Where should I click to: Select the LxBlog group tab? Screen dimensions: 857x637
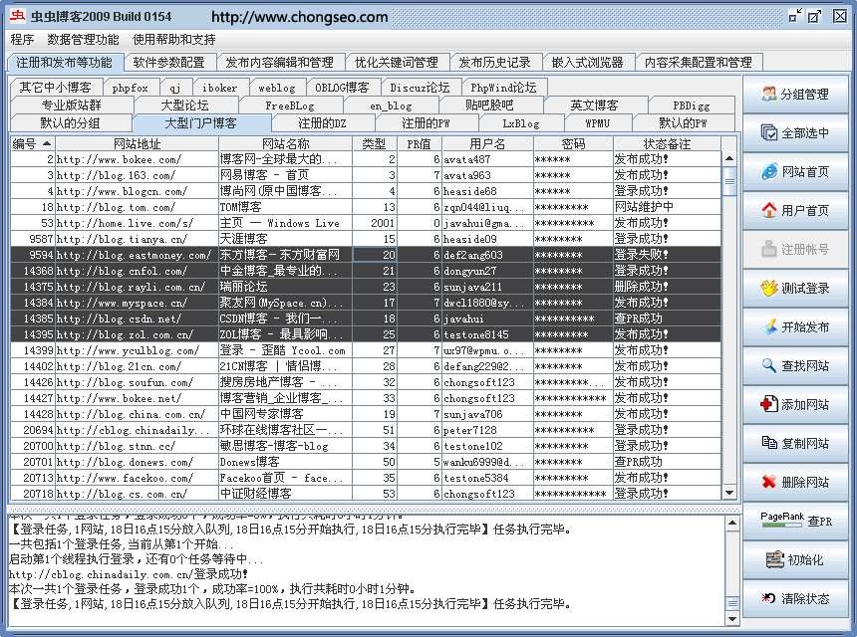coord(520,122)
